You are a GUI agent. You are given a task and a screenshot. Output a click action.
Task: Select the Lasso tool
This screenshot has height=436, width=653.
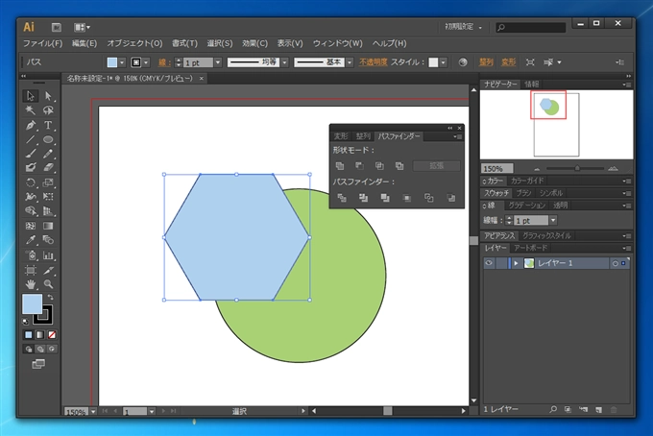click(x=48, y=110)
